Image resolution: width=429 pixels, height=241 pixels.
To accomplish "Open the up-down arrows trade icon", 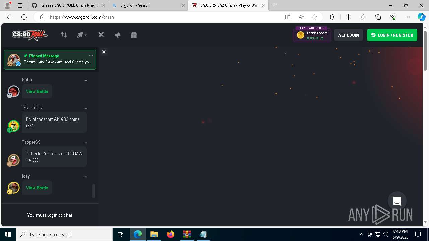I will click(x=64, y=35).
